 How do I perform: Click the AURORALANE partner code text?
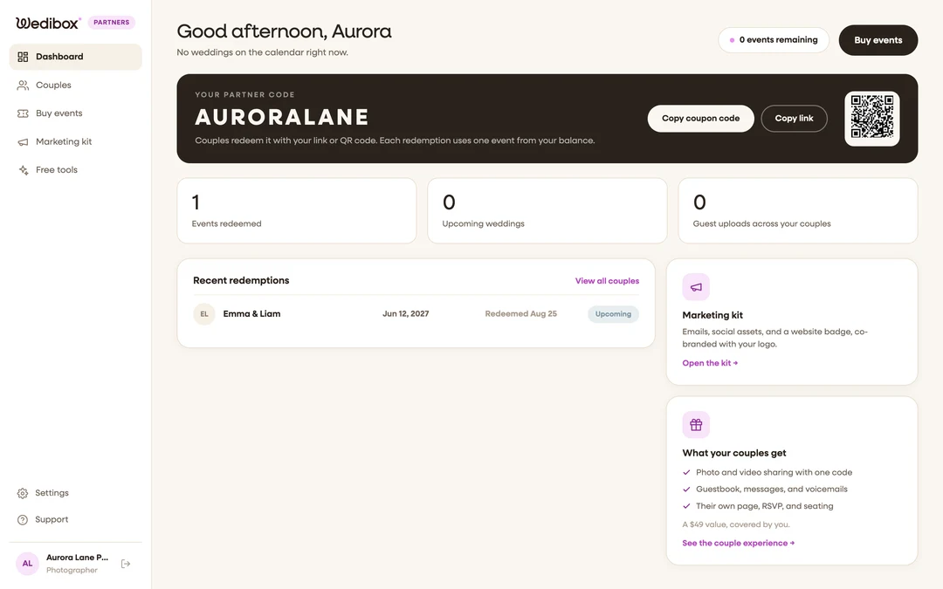tap(281, 117)
